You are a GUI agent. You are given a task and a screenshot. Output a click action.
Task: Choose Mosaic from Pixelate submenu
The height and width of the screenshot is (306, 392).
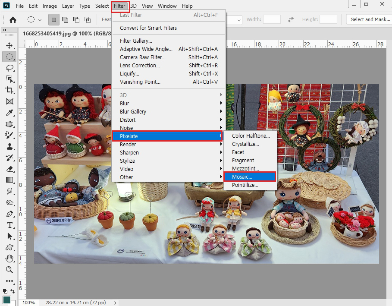pos(250,177)
